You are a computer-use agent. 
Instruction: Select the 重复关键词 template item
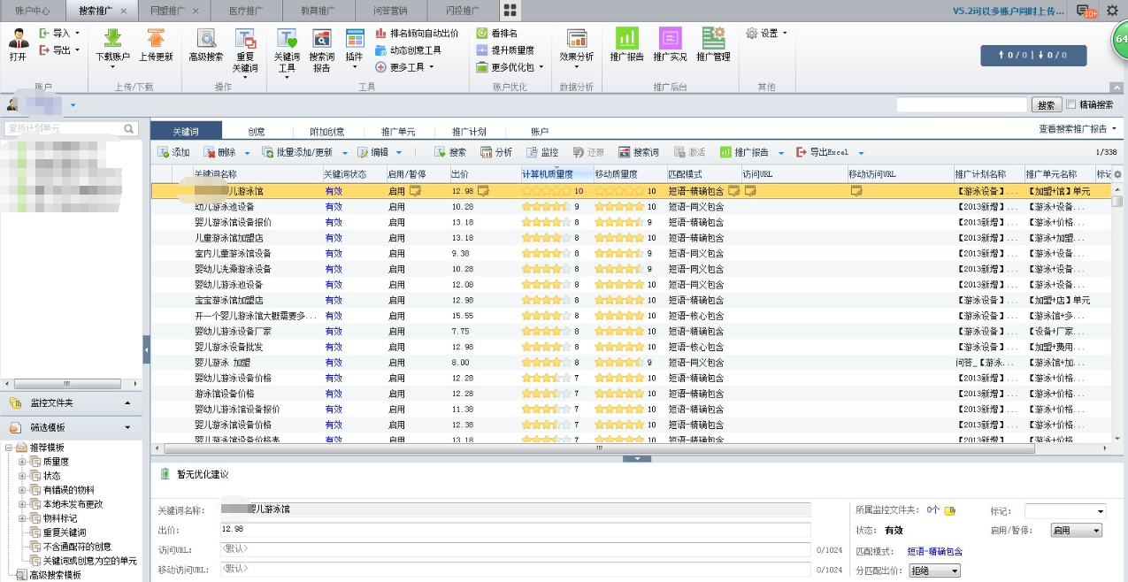point(65,532)
